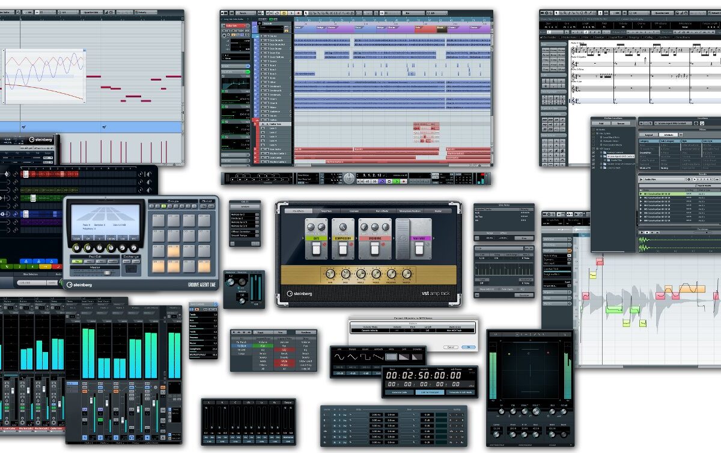Open the Pre-Effects tab in VST Amp Rack
Viewport: 721px width, 453px height.
pyautogui.click(x=299, y=211)
